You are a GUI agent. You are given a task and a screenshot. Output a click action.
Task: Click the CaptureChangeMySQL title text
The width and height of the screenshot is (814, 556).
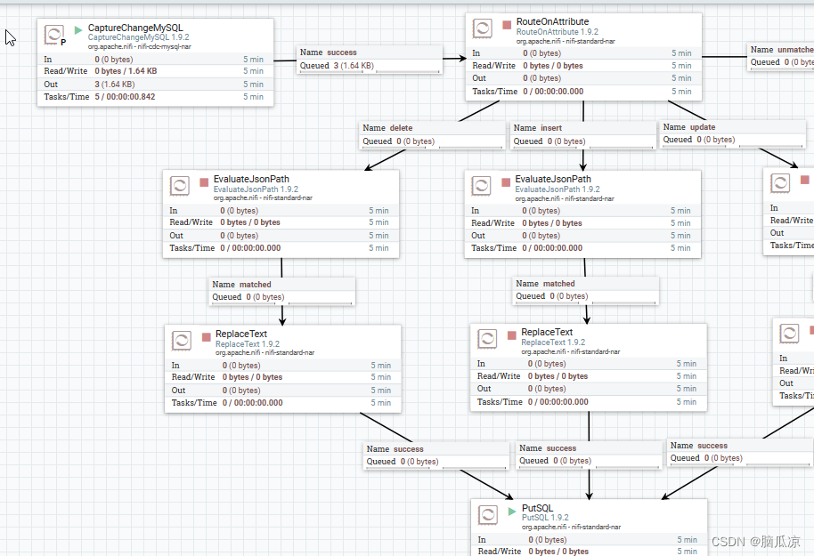(x=135, y=28)
